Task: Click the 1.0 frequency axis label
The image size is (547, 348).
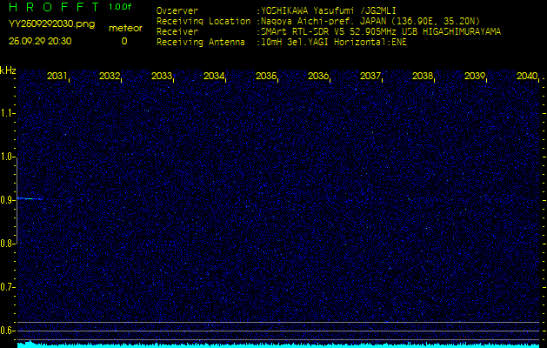Action: (8, 157)
